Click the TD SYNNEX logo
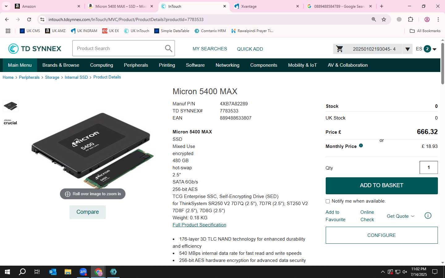This screenshot has width=445, height=278. click(35, 48)
